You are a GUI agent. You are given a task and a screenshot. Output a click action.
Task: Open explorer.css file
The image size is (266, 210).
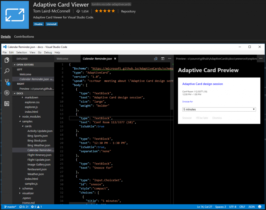point(32,102)
